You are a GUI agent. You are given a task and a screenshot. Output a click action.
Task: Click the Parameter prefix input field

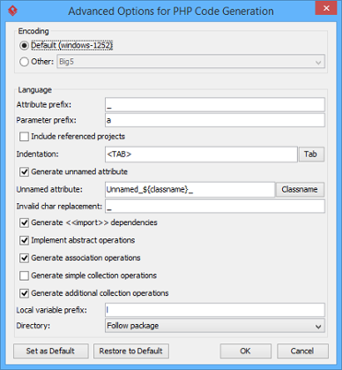click(215, 120)
